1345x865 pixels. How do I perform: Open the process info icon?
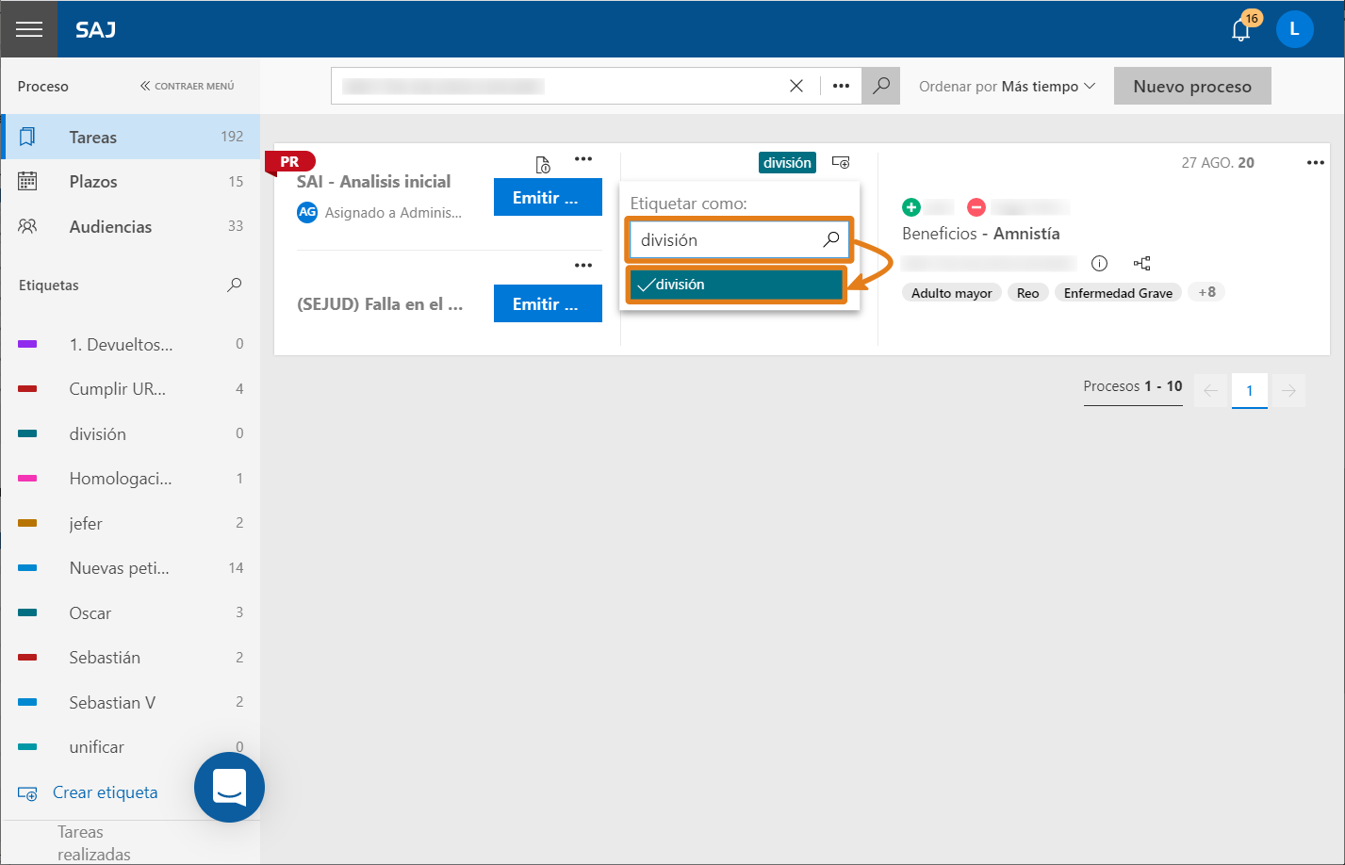[1099, 264]
